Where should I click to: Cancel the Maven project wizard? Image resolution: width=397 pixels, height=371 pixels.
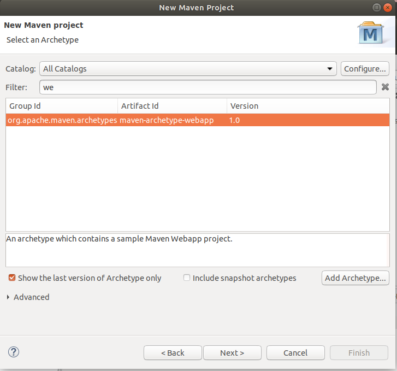coord(295,353)
